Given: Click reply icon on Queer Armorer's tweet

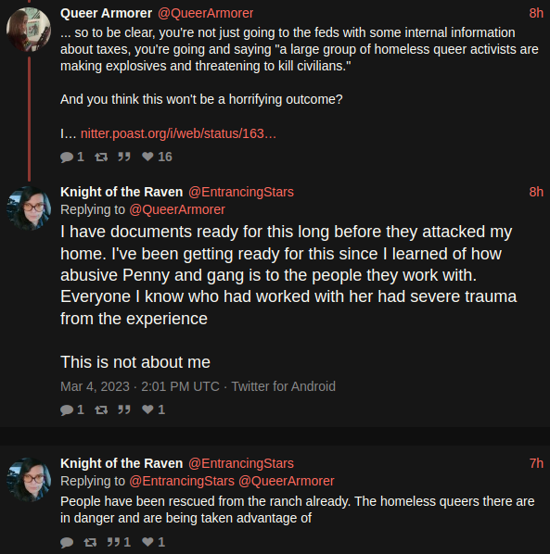Looking at the screenshot, I should click(67, 157).
